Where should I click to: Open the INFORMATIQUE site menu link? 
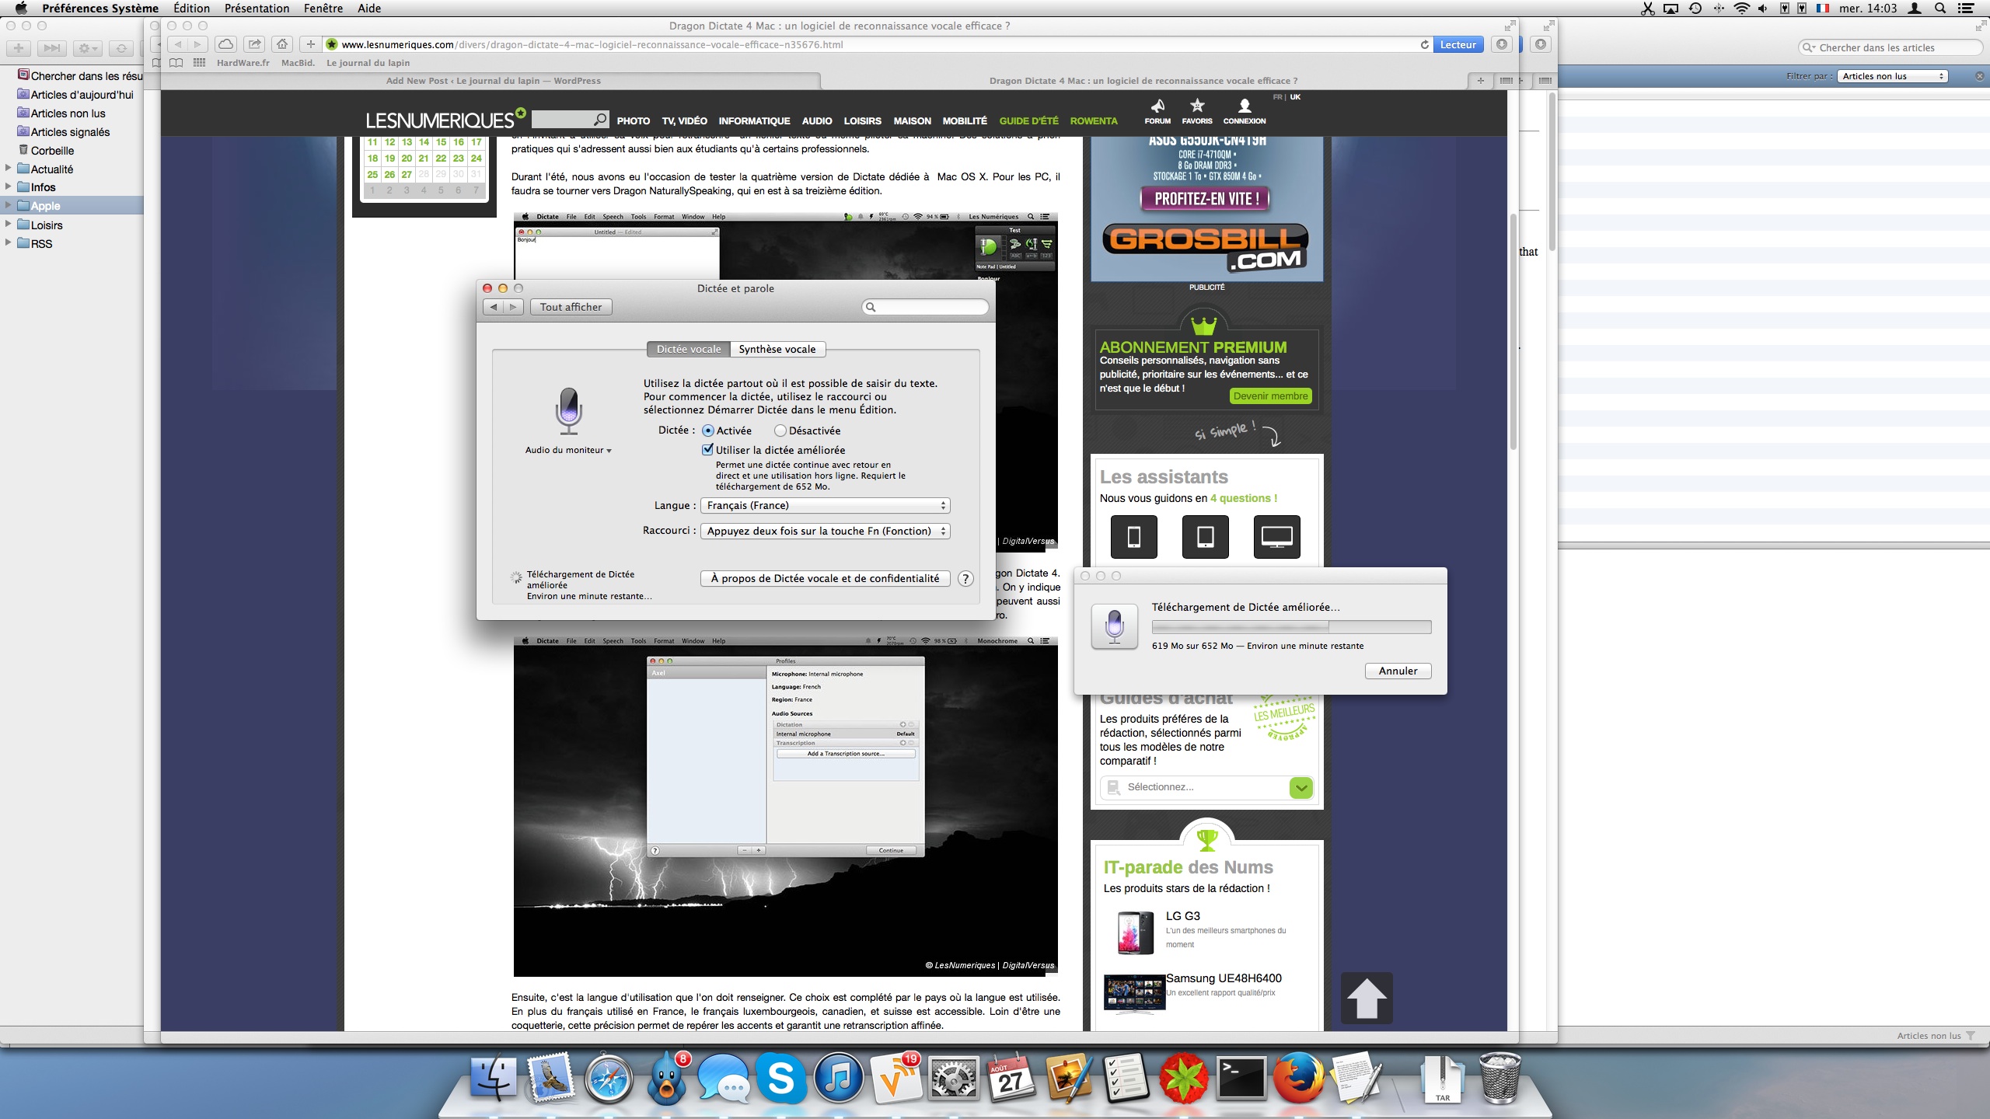(754, 121)
